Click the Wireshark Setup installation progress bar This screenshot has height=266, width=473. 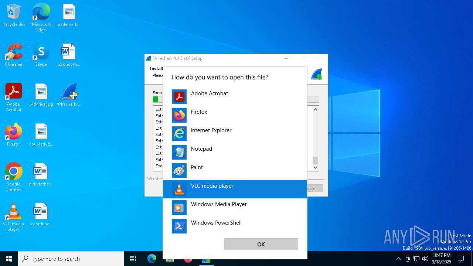click(236, 99)
